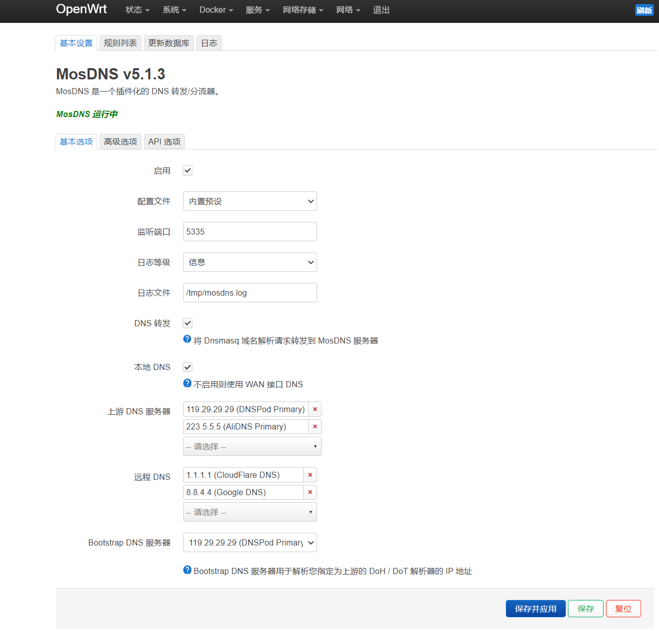Toggle the 启用 enable checkbox

pyautogui.click(x=188, y=170)
